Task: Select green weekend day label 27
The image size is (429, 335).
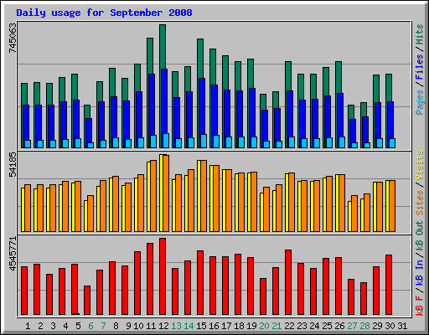Action: click(352, 326)
